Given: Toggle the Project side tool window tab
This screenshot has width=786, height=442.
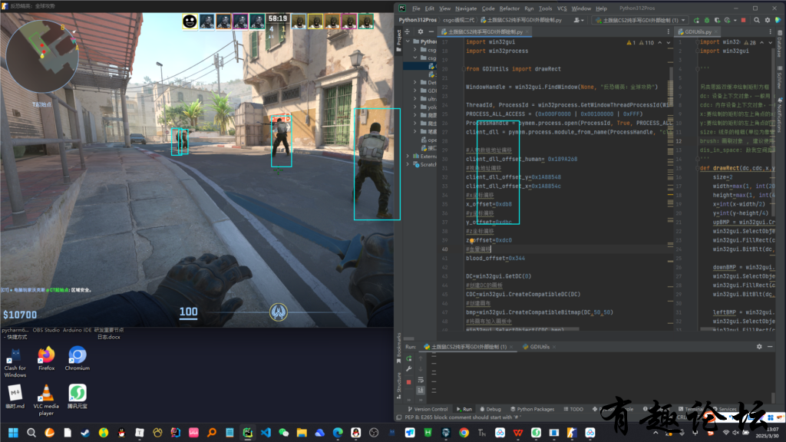Looking at the screenshot, I should tap(399, 40).
